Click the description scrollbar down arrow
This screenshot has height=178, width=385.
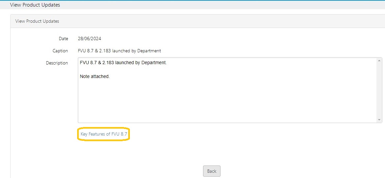379,120
